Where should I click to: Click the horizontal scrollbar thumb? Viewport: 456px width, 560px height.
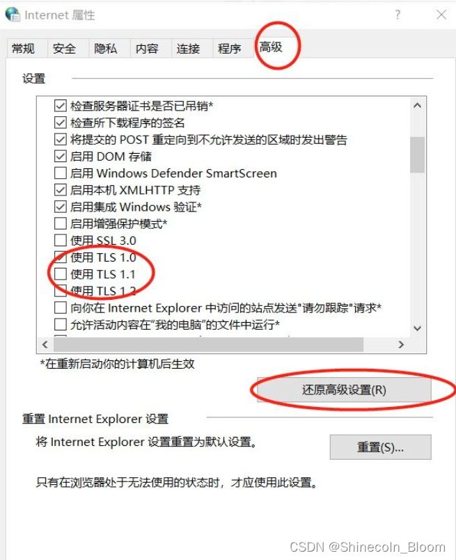(x=208, y=344)
